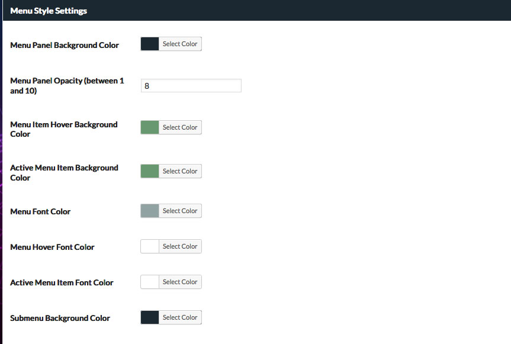Open Select Color for Menu Panel Background

click(x=180, y=44)
